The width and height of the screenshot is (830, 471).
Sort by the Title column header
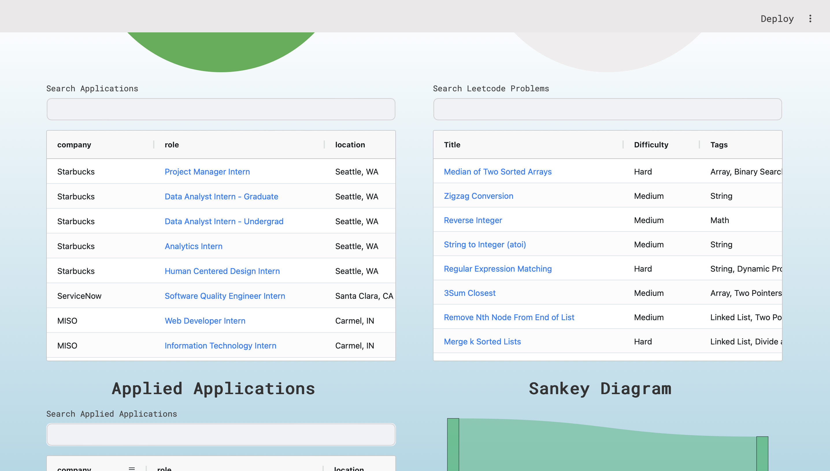(x=452, y=144)
